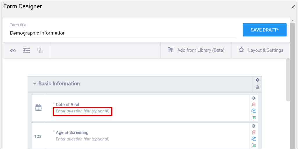Screen dimensions: 298x149
Task: Delete the Basic Information section
Action: click(x=257, y=87)
